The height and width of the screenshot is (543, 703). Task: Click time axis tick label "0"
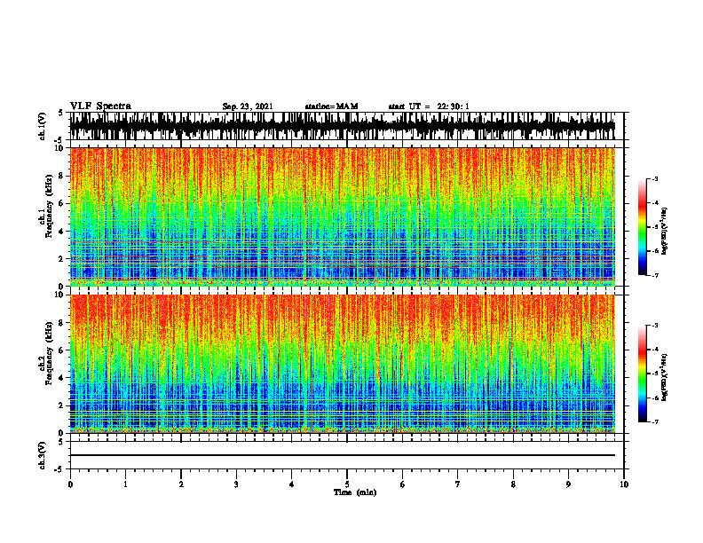(x=70, y=484)
